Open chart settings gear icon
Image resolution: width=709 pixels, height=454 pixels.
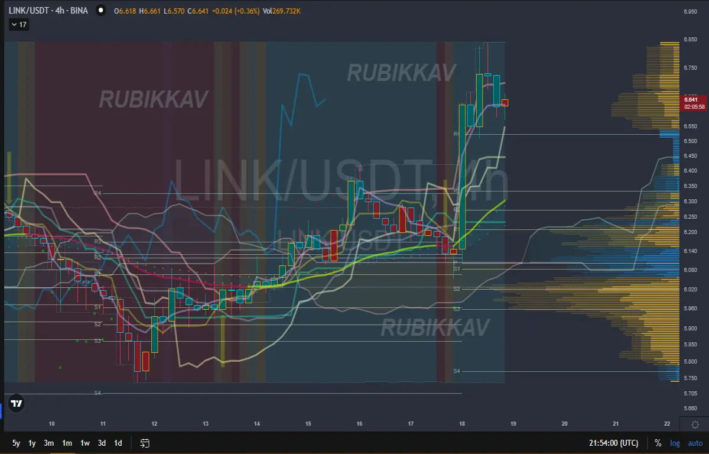click(x=695, y=424)
